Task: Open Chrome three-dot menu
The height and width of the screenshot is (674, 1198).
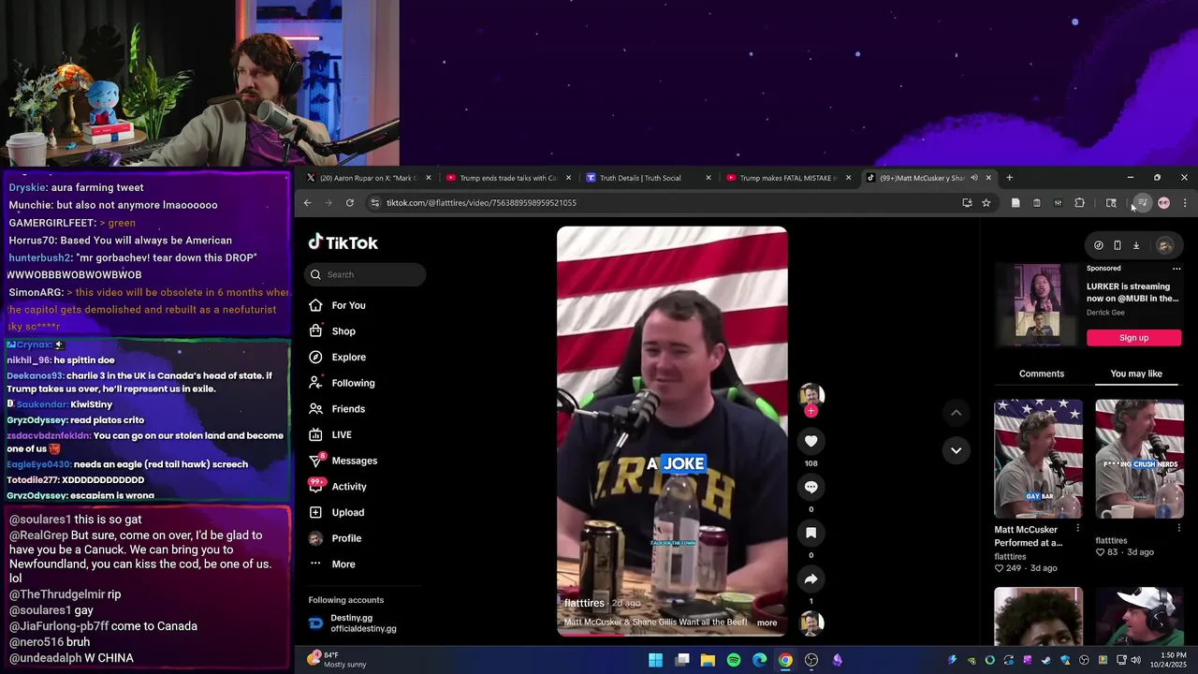Action: click(1185, 203)
